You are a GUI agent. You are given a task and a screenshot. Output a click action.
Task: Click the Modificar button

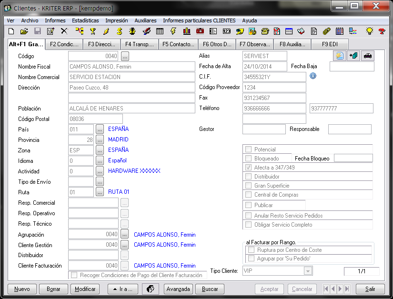pos(85,289)
